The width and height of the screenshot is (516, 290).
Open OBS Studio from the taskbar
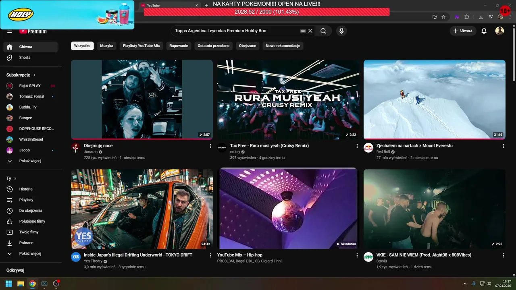[x=56, y=284]
